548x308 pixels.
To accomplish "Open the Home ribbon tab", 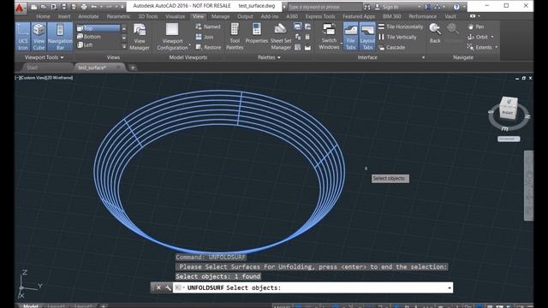I will tap(43, 16).
